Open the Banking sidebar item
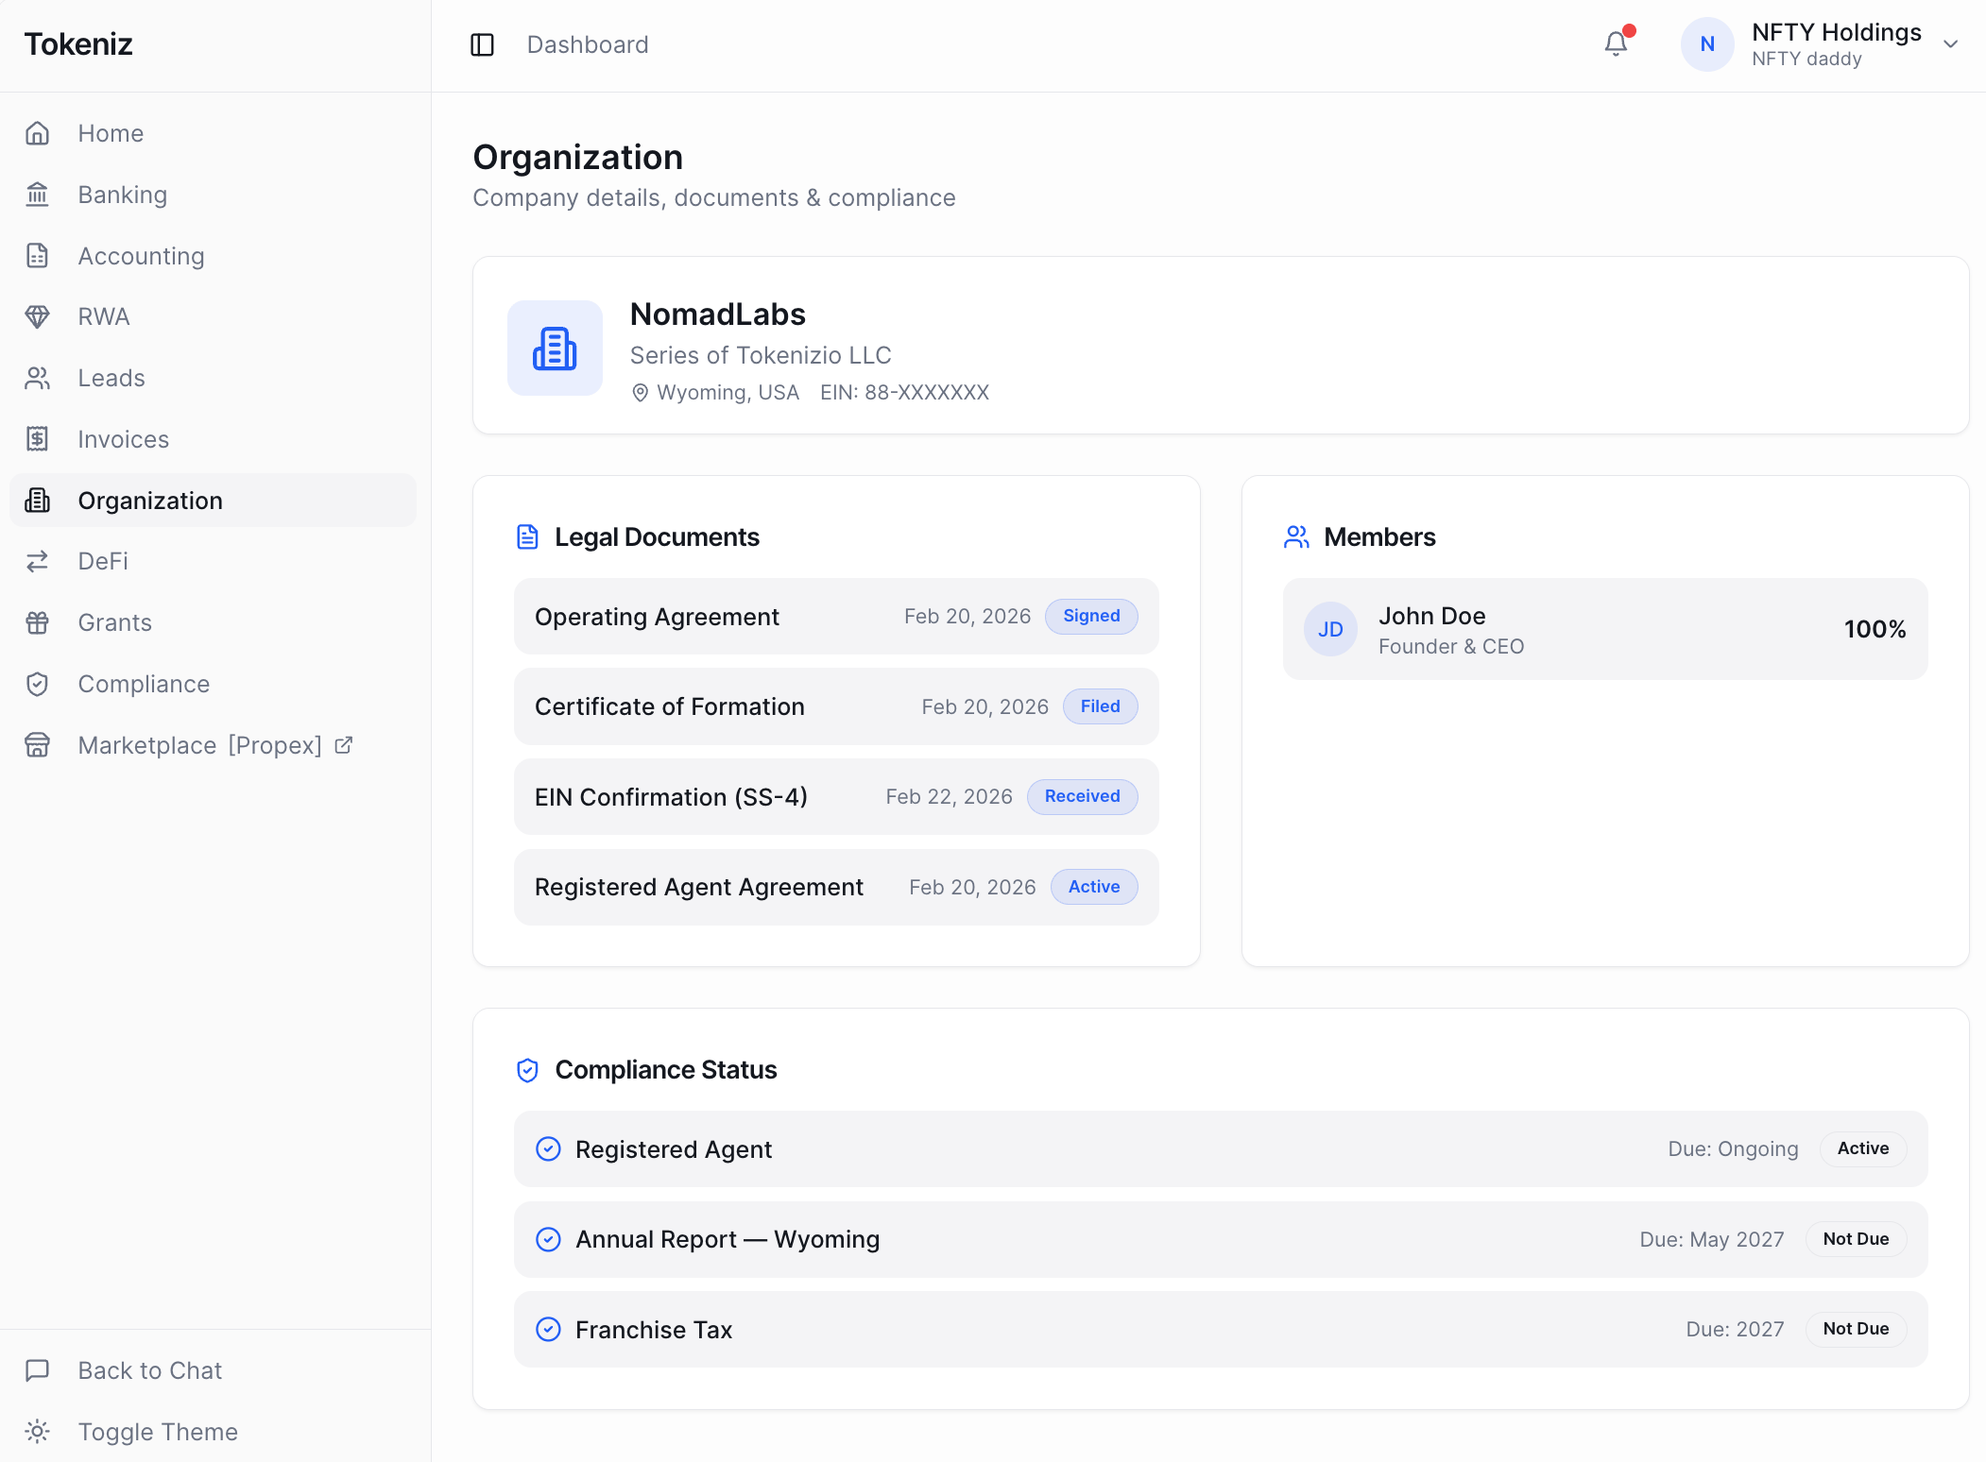This screenshot has height=1462, width=1986. point(122,195)
